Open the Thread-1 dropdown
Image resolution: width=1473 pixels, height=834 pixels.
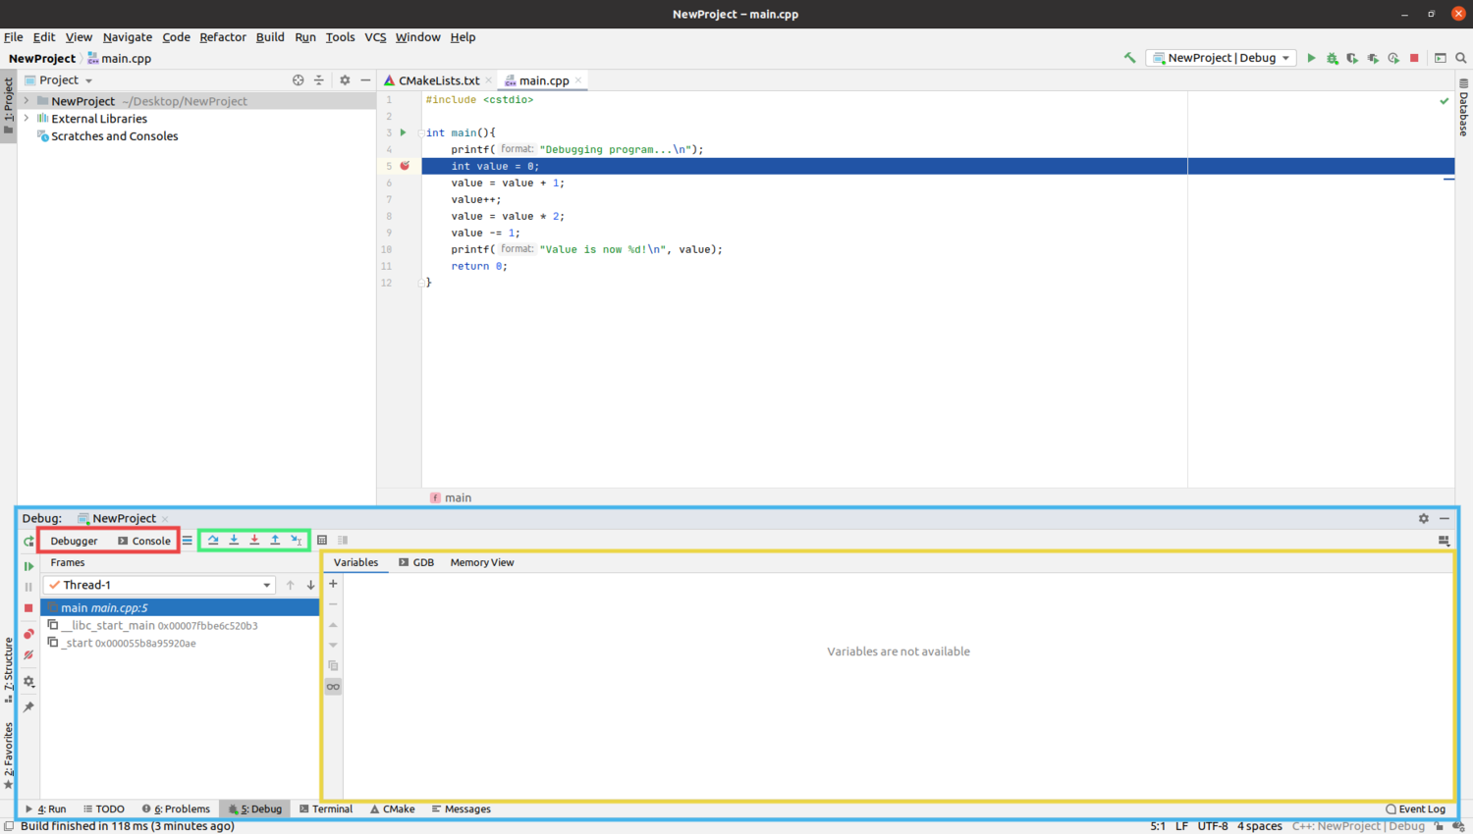[x=267, y=584]
